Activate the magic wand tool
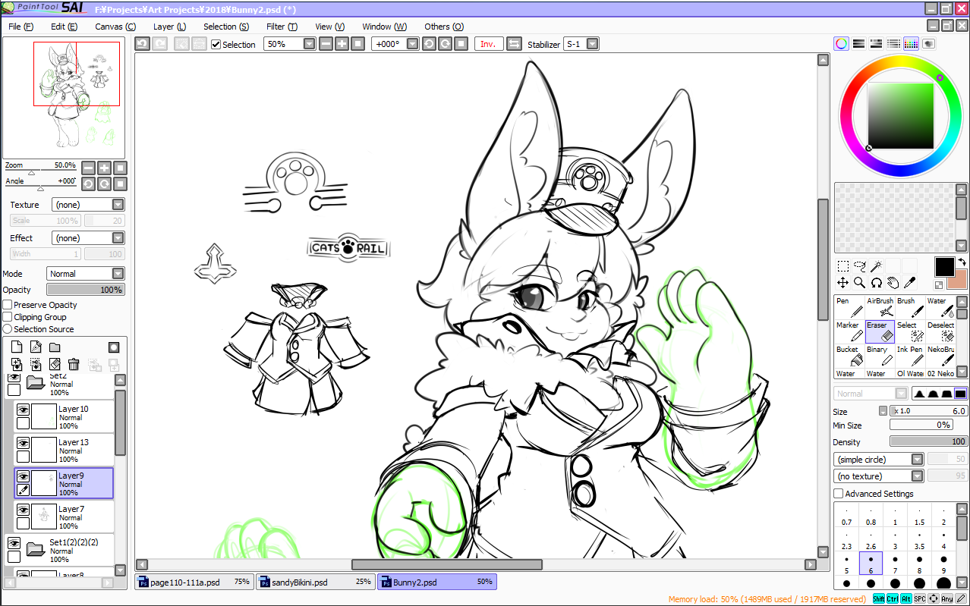The height and width of the screenshot is (606, 970). (x=876, y=266)
